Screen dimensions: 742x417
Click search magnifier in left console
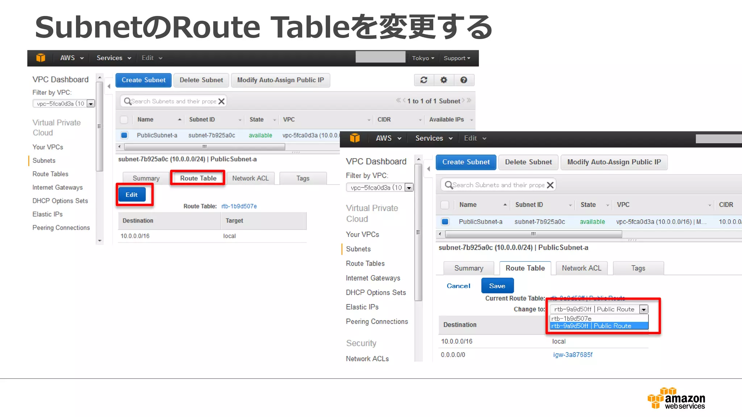point(127,101)
